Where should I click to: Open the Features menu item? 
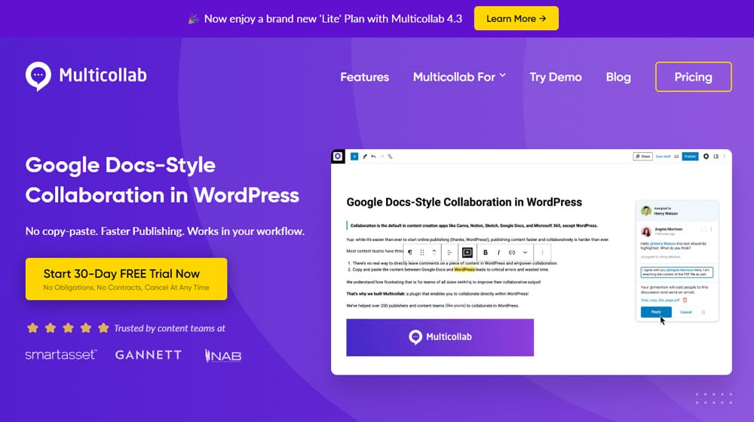click(364, 77)
